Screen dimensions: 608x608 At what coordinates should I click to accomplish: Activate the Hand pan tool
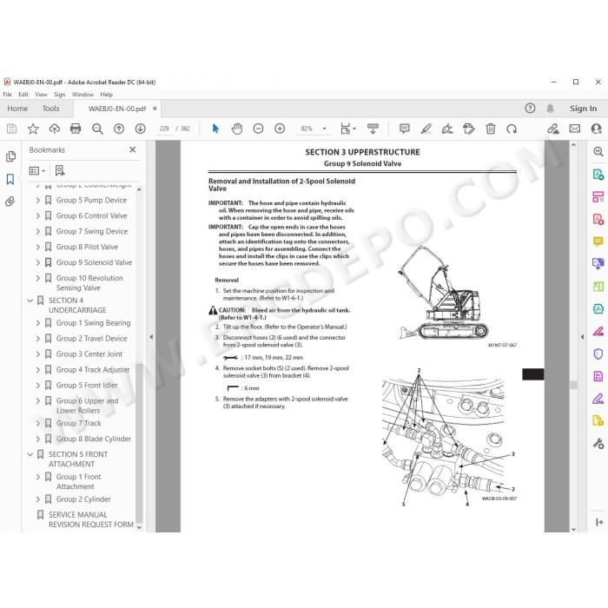pos(237,129)
